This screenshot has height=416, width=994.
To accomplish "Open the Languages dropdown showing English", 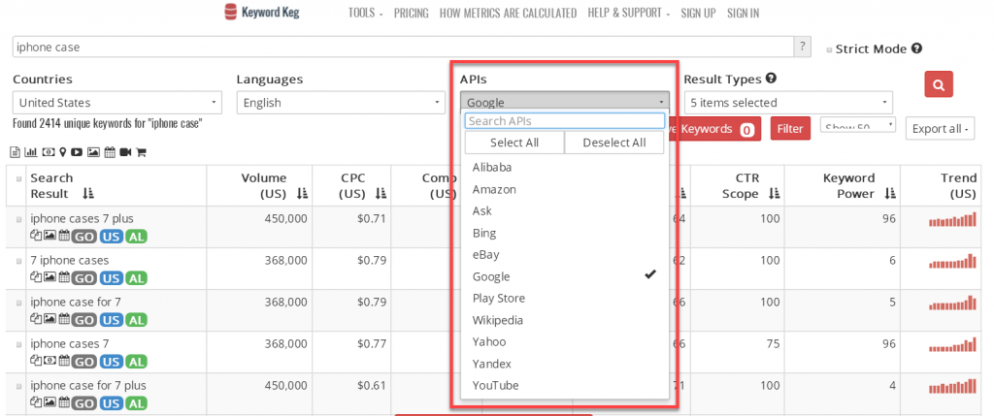I will 340,103.
